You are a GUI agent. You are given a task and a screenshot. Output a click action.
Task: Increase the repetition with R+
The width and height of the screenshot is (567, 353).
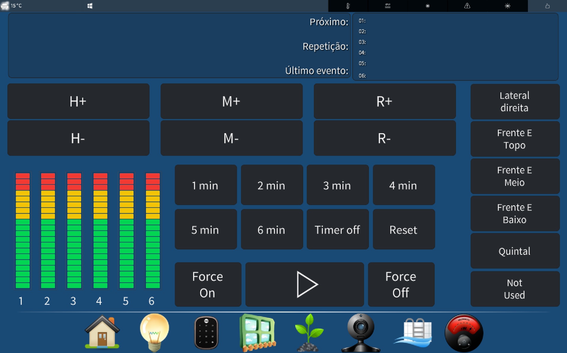[384, 101]
